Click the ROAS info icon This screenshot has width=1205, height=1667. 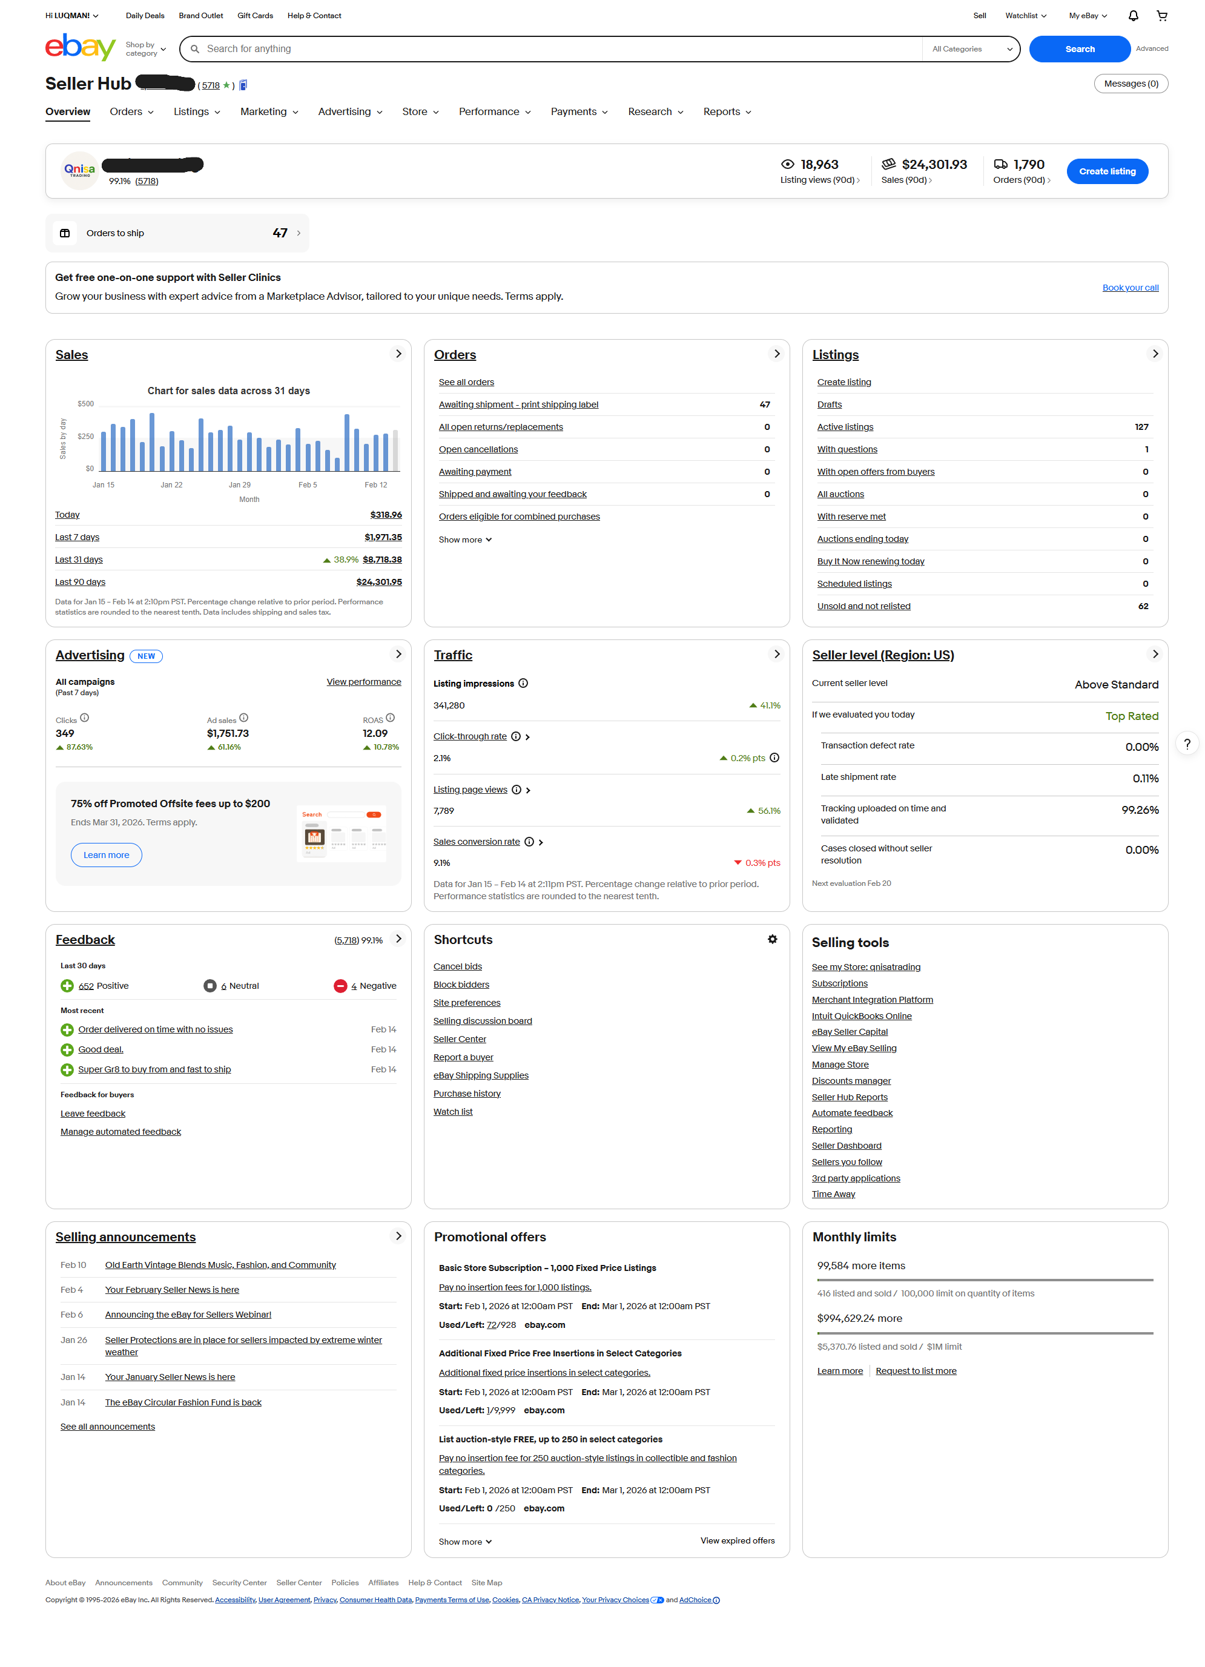391,718
